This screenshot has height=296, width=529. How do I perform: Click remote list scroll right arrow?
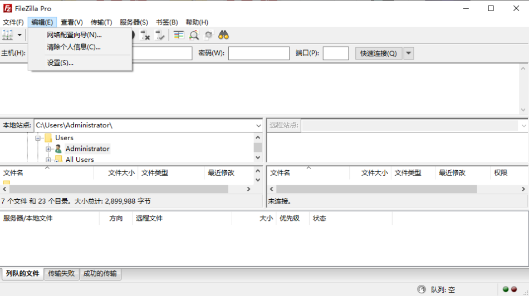click(x=523, y=189)
